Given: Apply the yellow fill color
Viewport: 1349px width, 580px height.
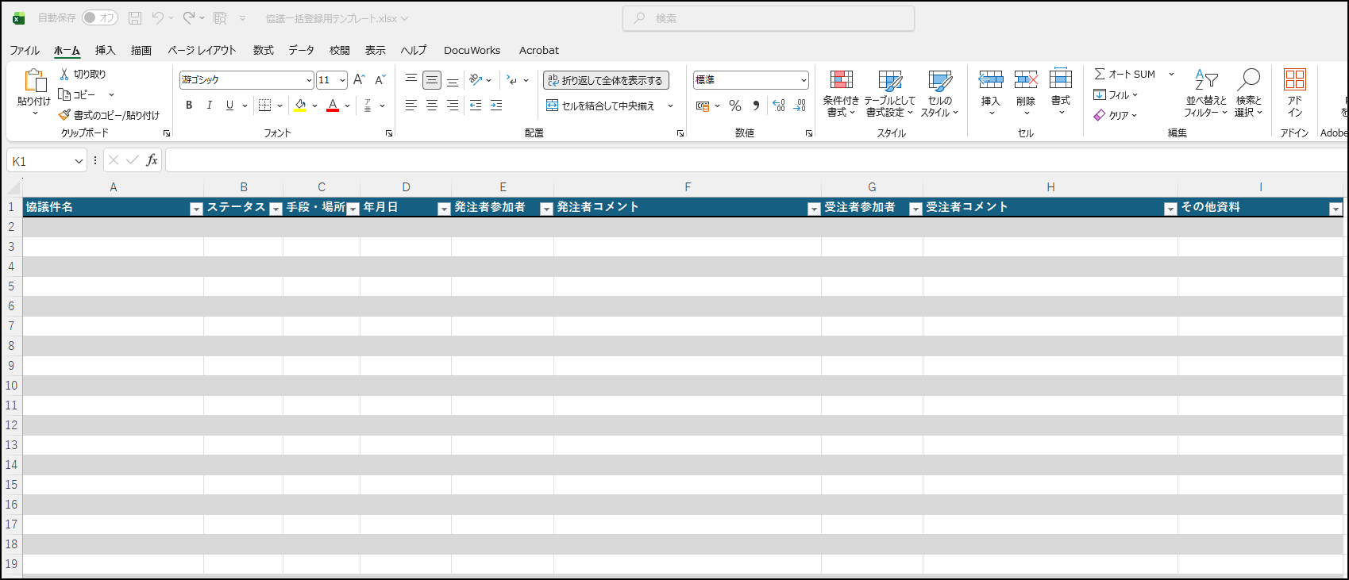Looking at the screenshot, I should (300, 106).
